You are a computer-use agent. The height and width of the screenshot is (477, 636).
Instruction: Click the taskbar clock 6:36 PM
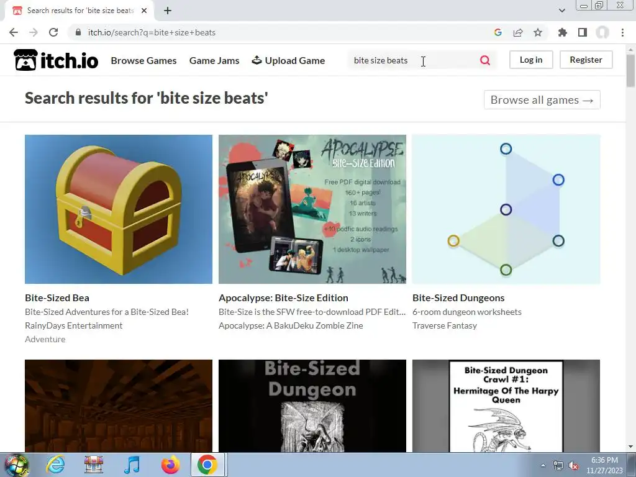click(604, 460)
